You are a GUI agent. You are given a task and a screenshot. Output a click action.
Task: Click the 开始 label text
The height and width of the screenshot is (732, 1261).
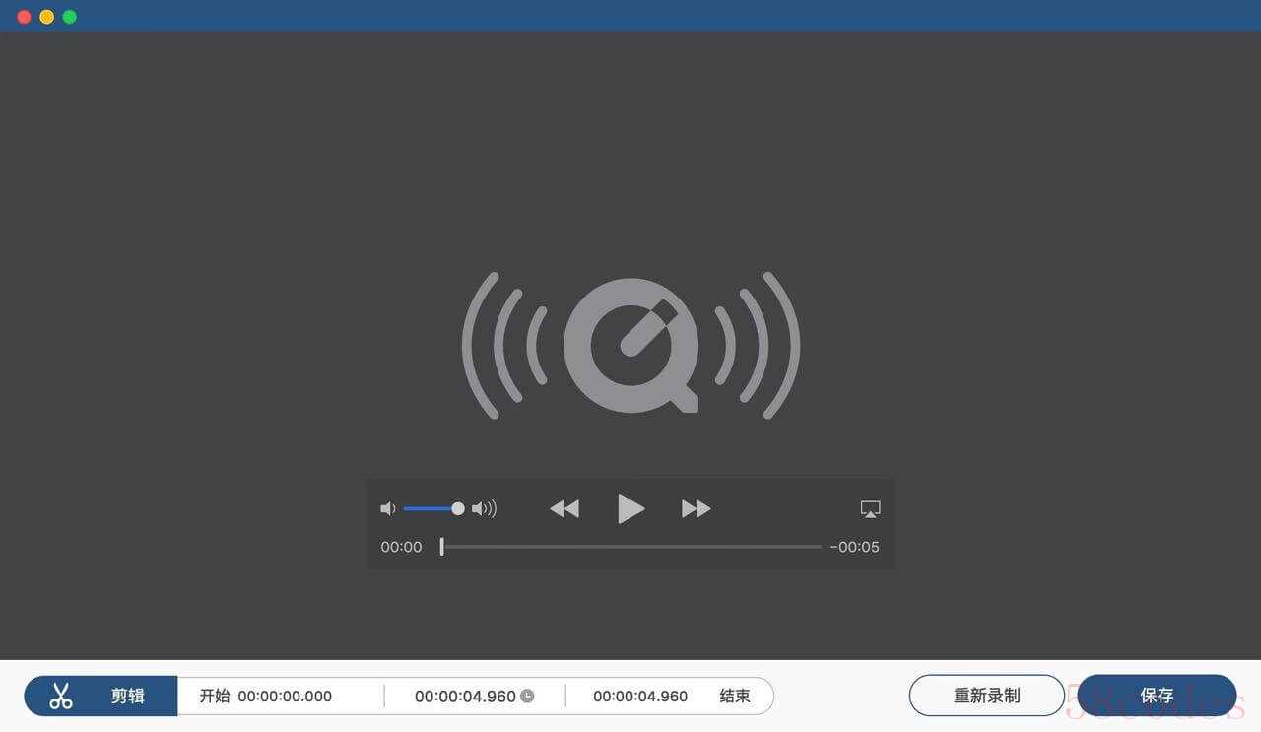click(x=215, y=696)
